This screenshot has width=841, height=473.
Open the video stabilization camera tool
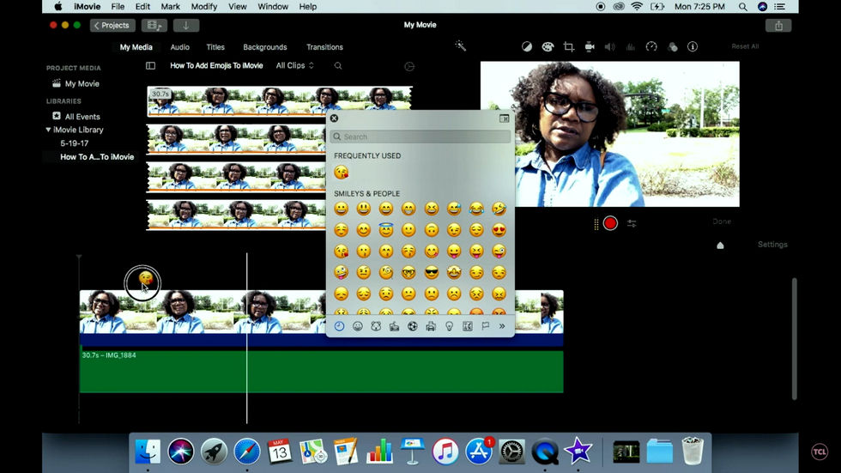[590, 46]
